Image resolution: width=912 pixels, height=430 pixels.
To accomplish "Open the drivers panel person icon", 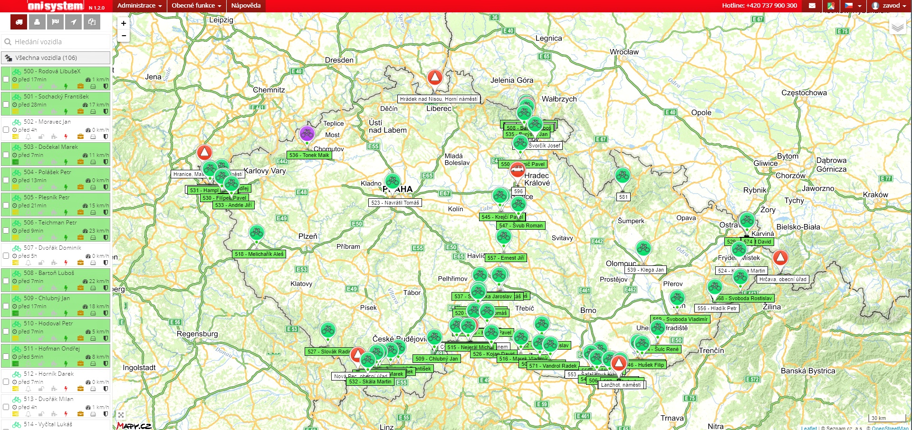I will click(37, 22).
